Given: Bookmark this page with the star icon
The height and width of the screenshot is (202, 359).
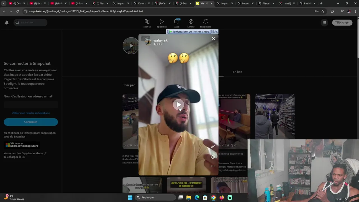Looking at the screenshot, I should 323,11.
